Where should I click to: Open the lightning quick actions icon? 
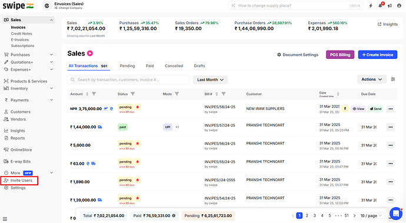[371, 6]
